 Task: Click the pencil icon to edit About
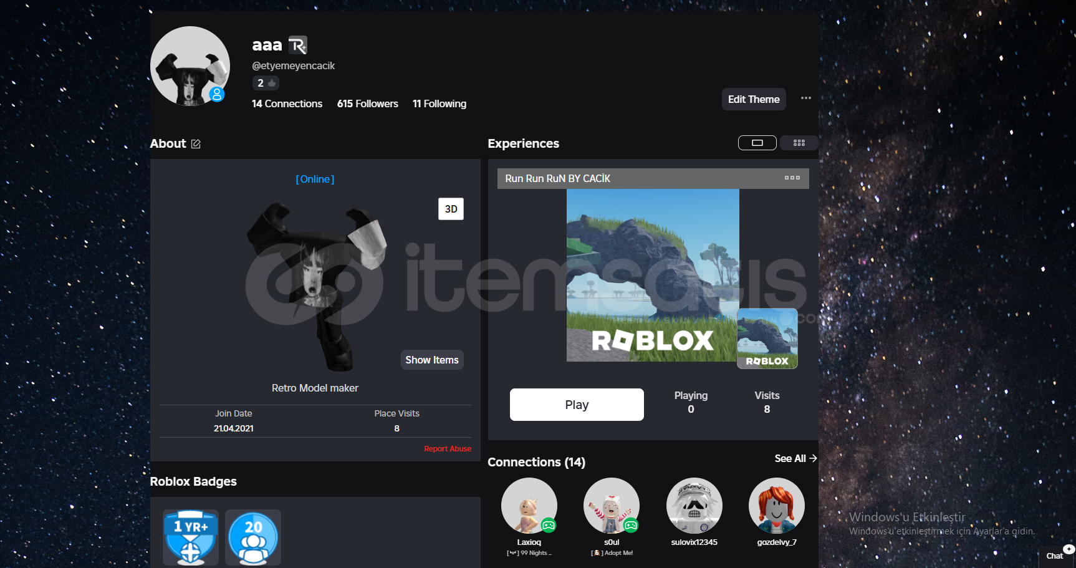tap(196, 144)
